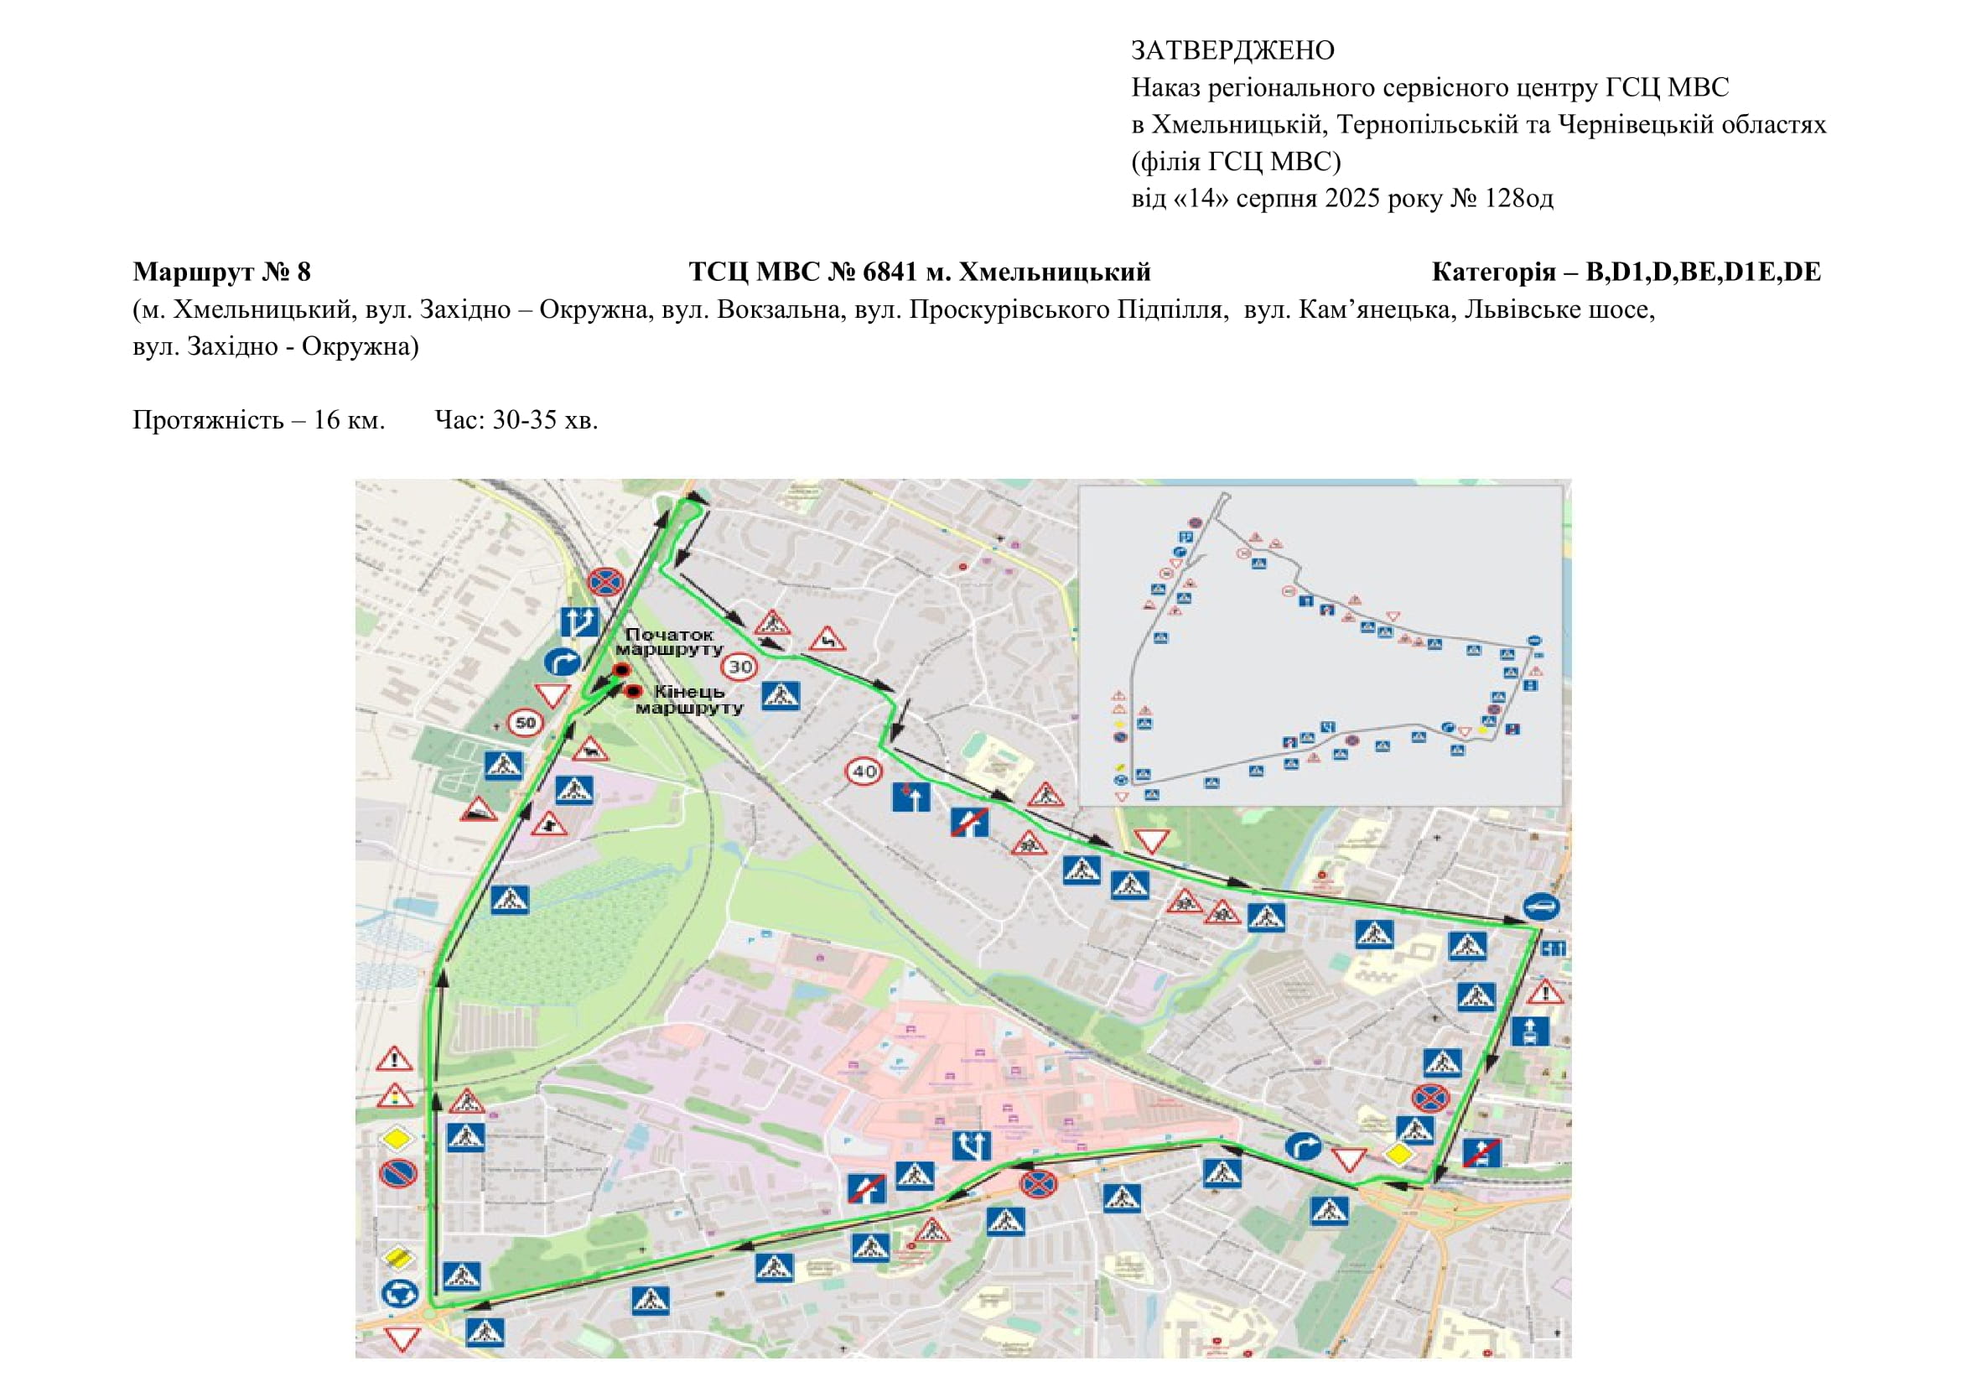Click the no parking sign
Screen dimensions: 1961x1387
click(x=397, y=1173)
